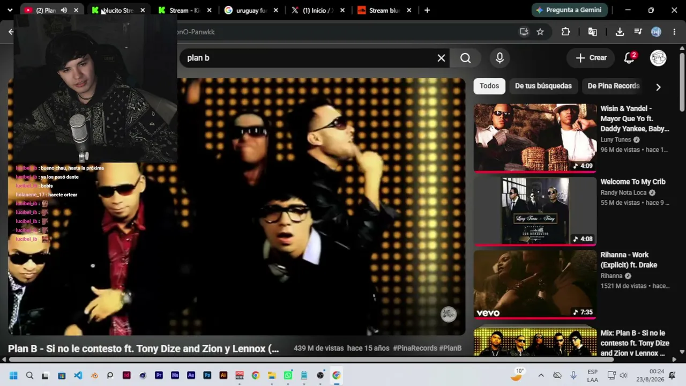Open the Chrome profile avatar

point(656,32)
